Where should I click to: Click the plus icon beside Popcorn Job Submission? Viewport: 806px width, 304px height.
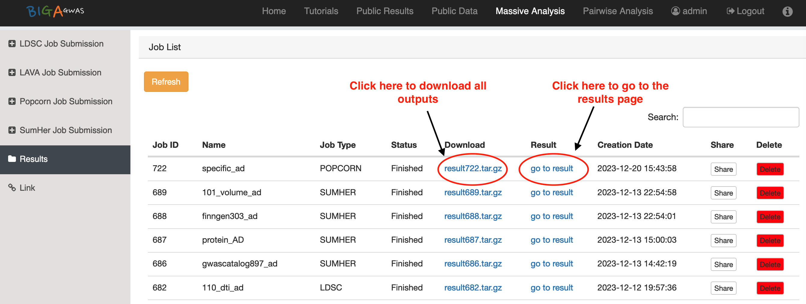[x=12, y=101]
